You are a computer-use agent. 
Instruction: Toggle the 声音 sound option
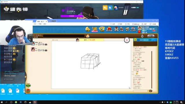(x=127, y=24)
